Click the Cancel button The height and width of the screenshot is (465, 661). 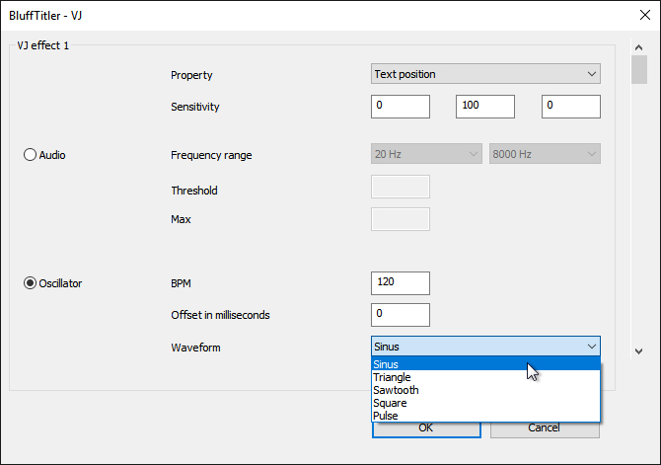(545, 429)
